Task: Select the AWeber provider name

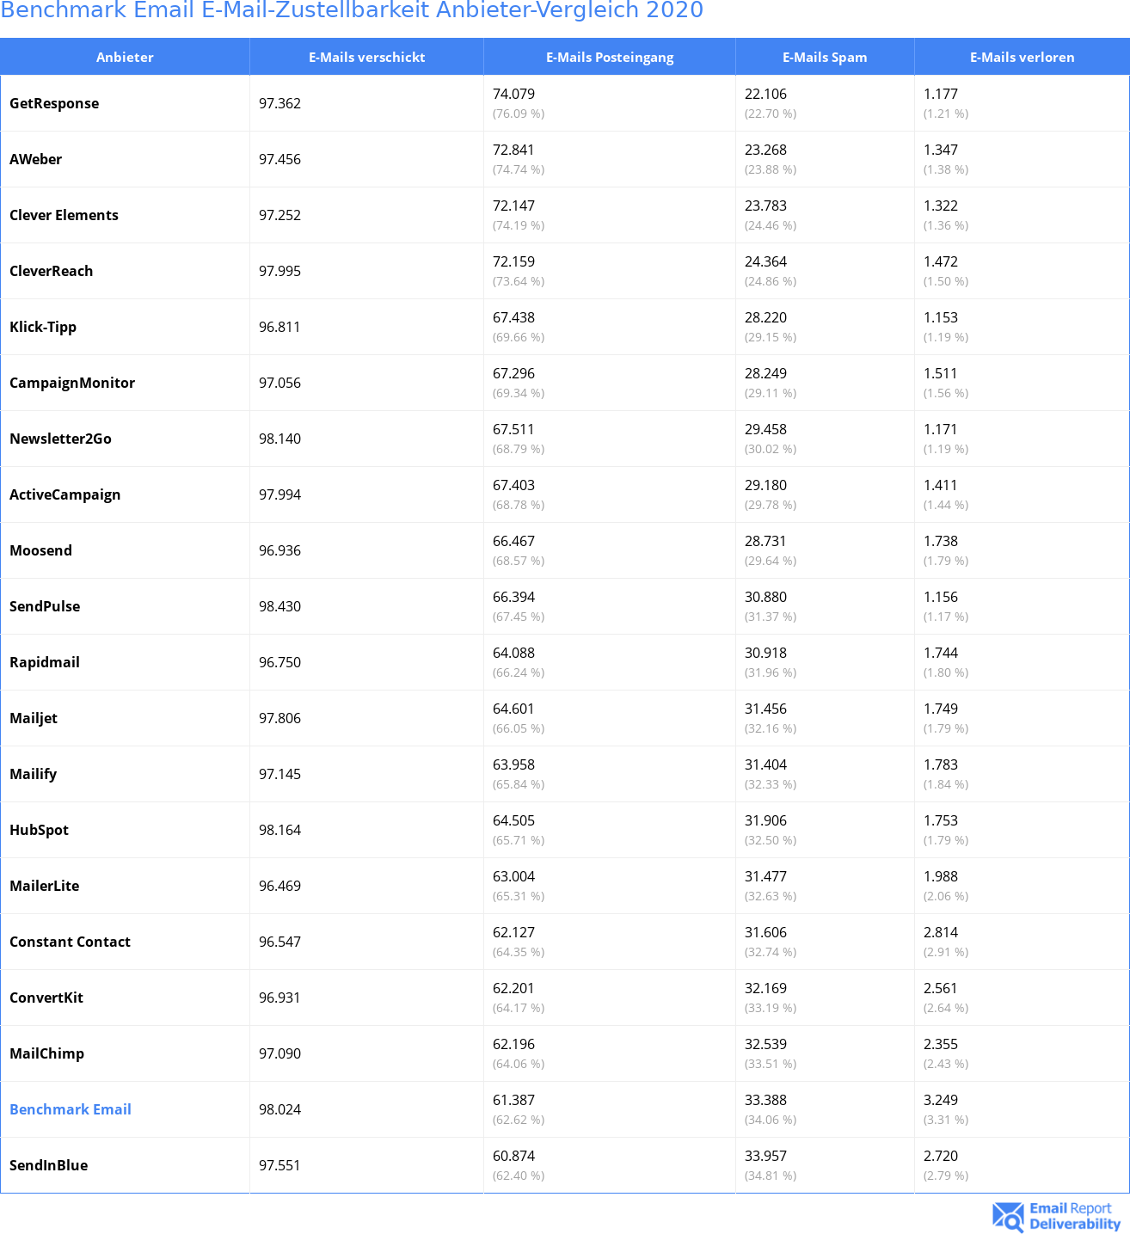Action: (35, 159)
